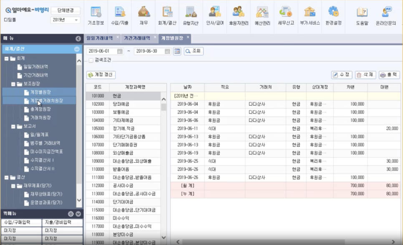Open 계정별원장 in the menu tree

pos(40,92)
